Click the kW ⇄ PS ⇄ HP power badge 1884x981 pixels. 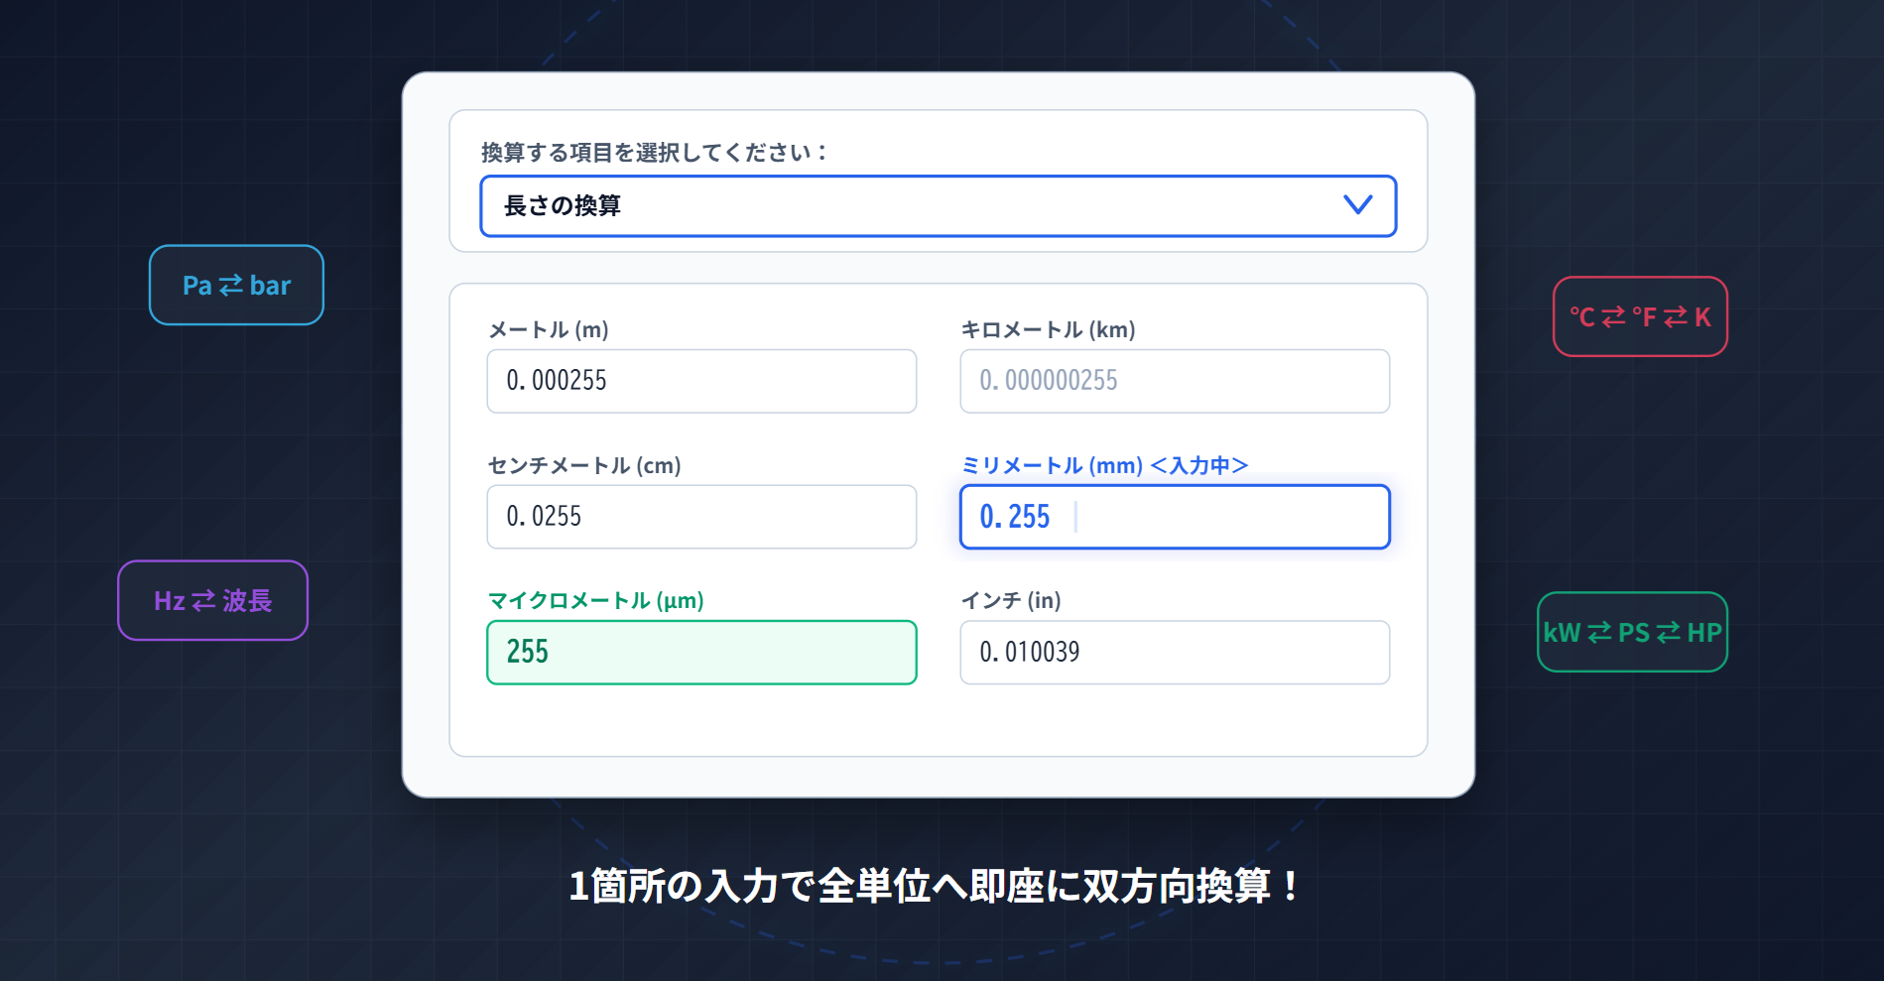(x=1632, y=632)
